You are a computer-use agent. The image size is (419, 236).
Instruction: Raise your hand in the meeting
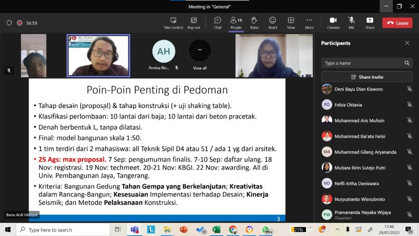(254, 23)
